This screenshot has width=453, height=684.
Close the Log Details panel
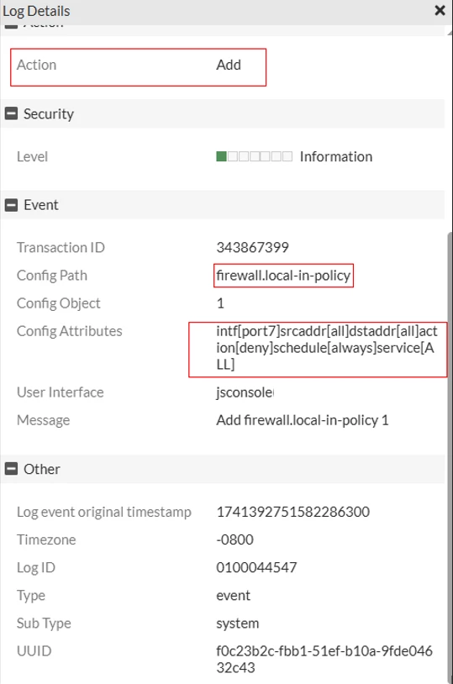pyautogui.click(x=440, y=10)
